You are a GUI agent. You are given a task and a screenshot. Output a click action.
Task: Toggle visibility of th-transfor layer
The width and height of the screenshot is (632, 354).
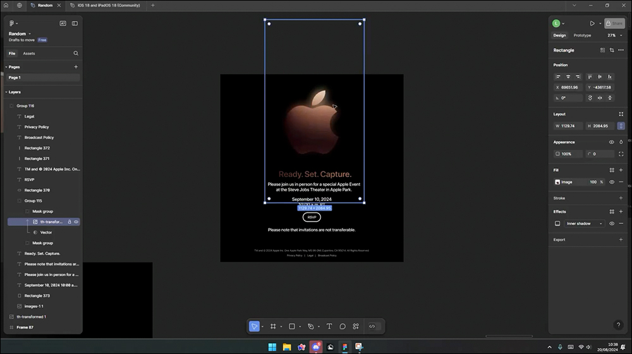(x=76, y=222)
